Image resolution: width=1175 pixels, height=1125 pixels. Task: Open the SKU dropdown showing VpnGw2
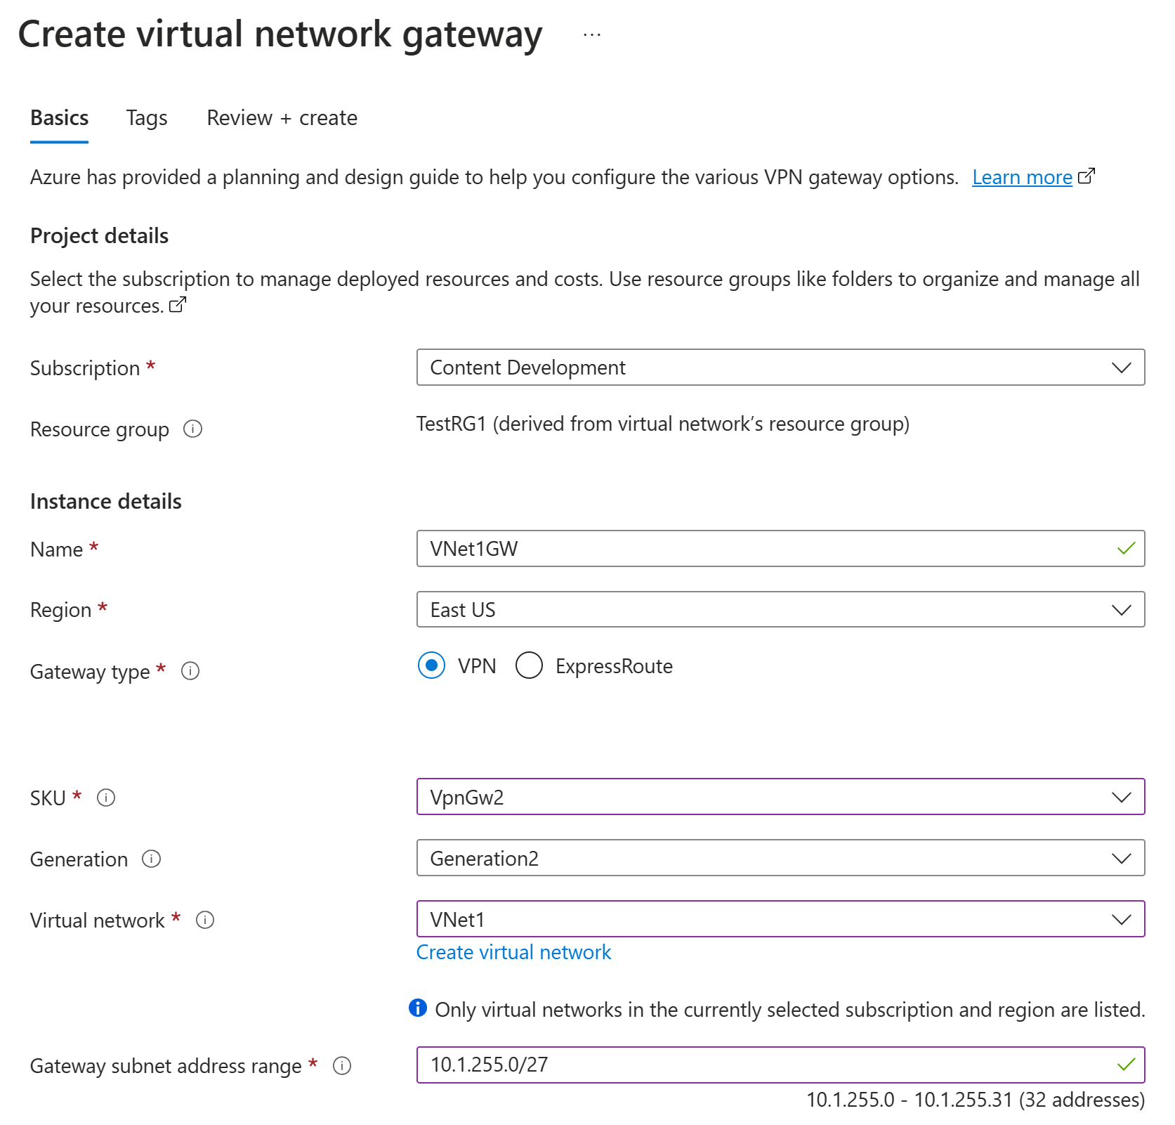780,797
